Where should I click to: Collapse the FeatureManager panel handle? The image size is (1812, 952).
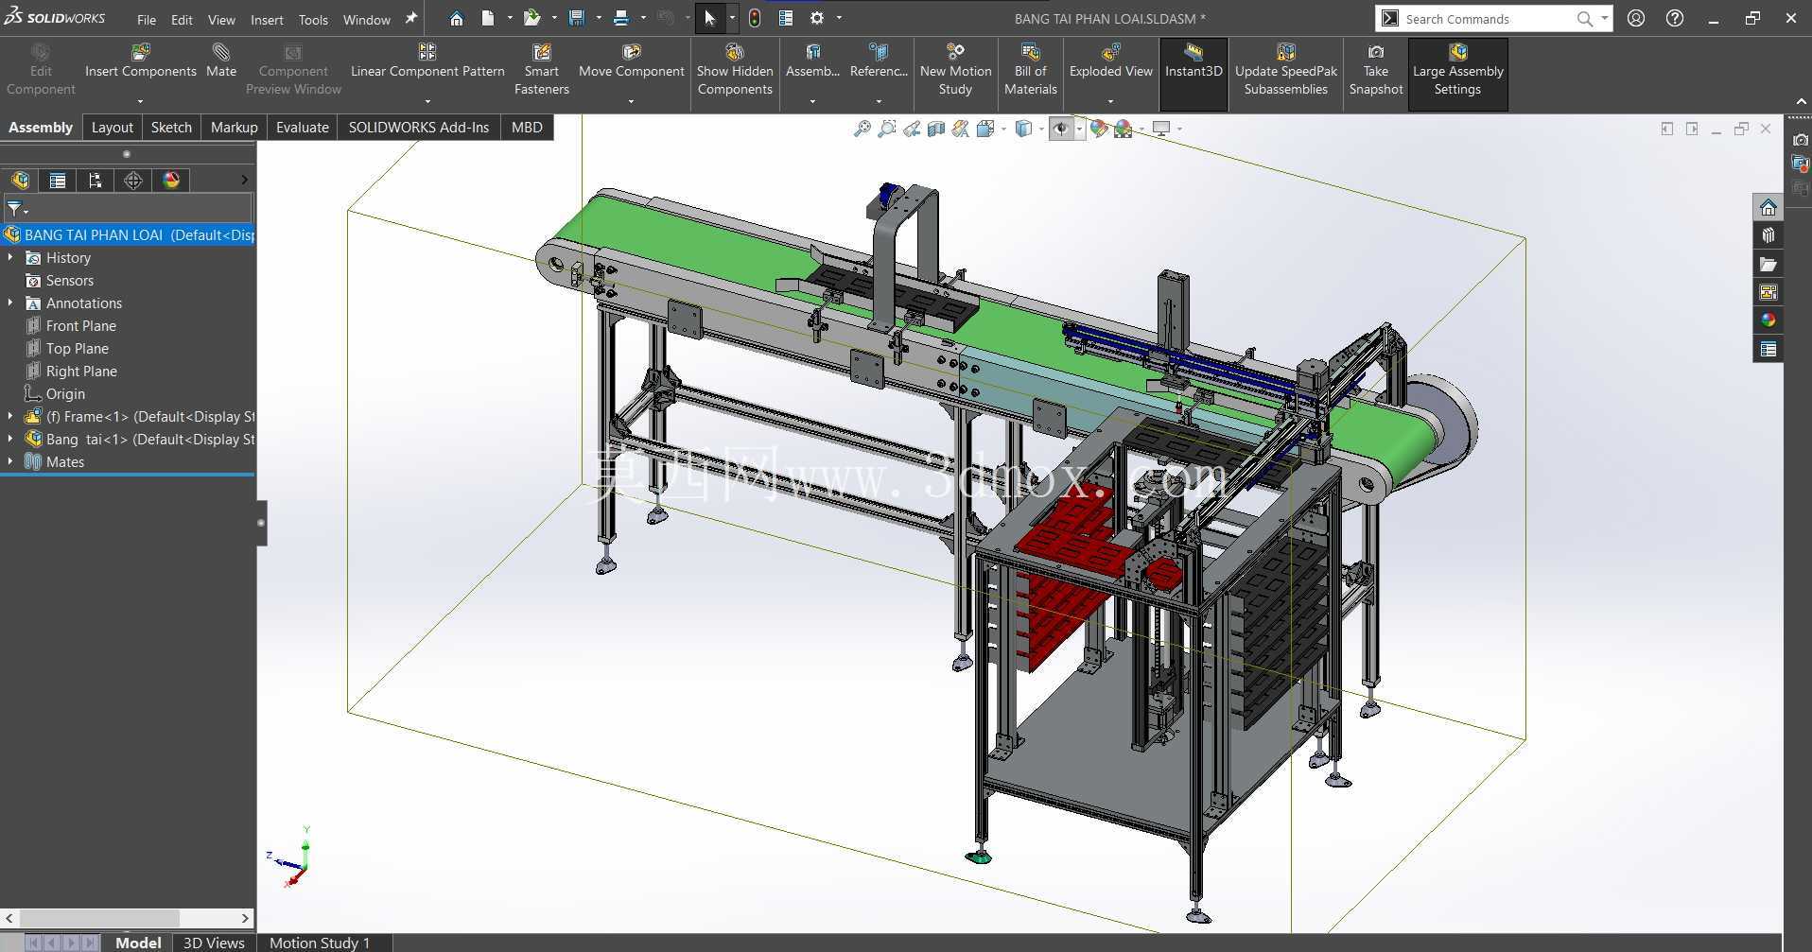(x=261, y=523)
